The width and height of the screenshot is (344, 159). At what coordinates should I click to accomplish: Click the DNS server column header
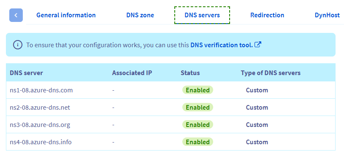[26, 73]
